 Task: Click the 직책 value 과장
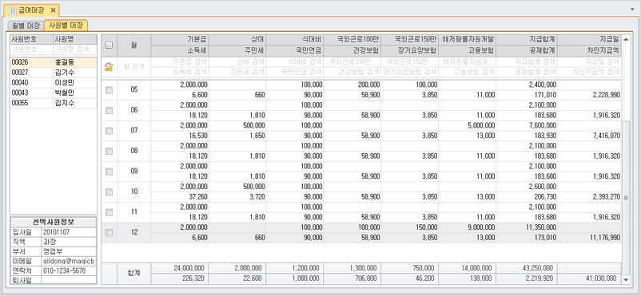coord(69,242)
